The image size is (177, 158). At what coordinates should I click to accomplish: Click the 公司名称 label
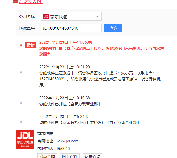pos(27,17)
